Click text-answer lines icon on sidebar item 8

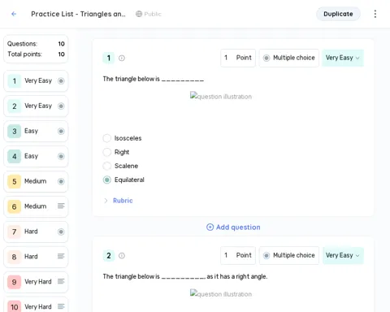61,256
